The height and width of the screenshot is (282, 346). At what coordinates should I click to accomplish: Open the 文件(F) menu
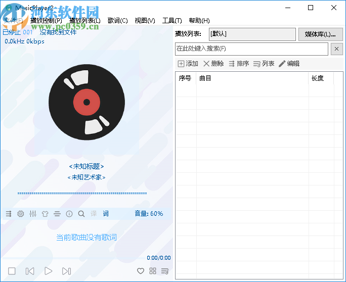[14, 21]
